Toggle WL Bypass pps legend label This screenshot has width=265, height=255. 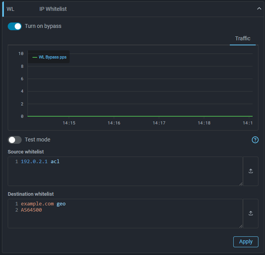click(x=53, y=57)
